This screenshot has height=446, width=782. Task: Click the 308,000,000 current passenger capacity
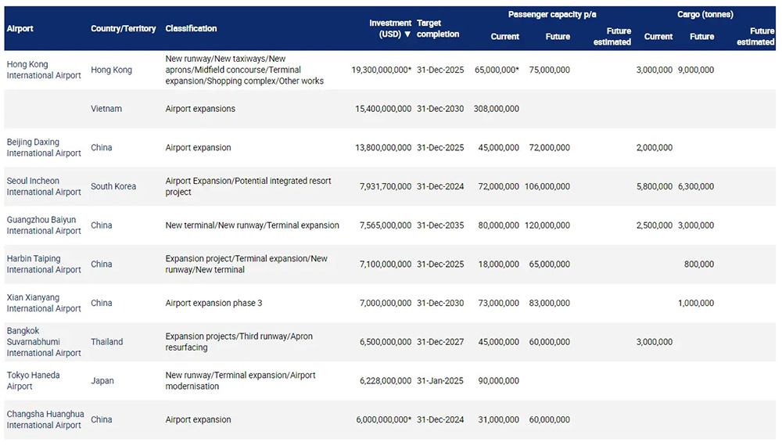(x=497, y=109)
